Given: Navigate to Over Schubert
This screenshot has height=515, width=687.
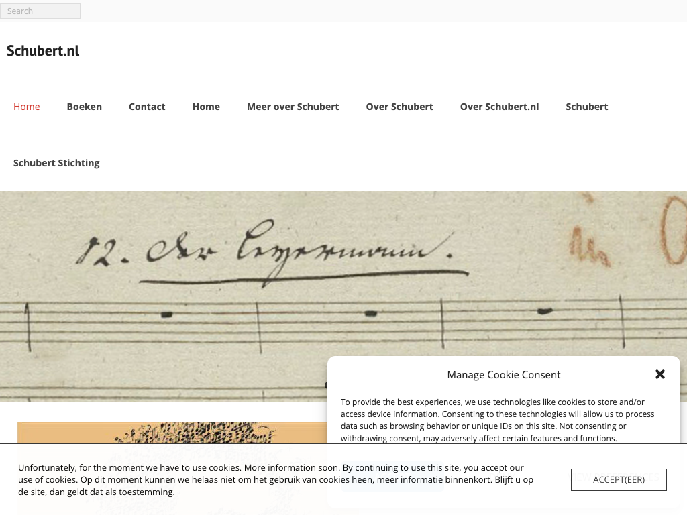Looking at the screenshot, I should (x=399, y=107).
